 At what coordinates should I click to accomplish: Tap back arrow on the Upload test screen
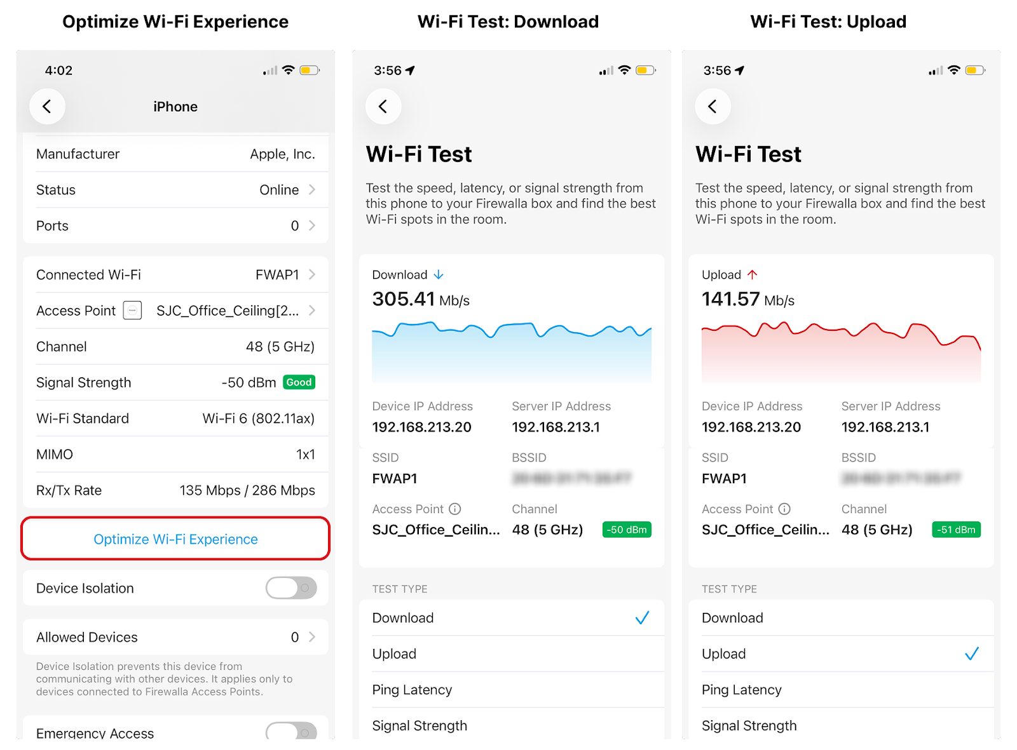[713, 107]
